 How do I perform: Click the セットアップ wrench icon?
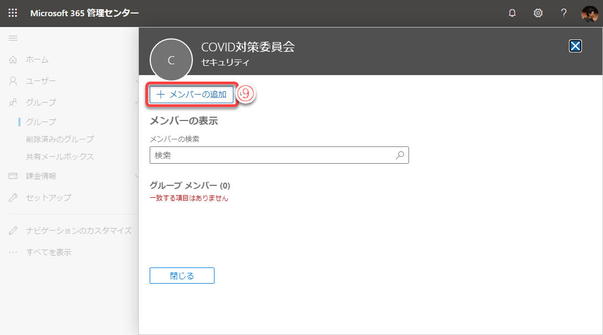(x=13, y=197)
